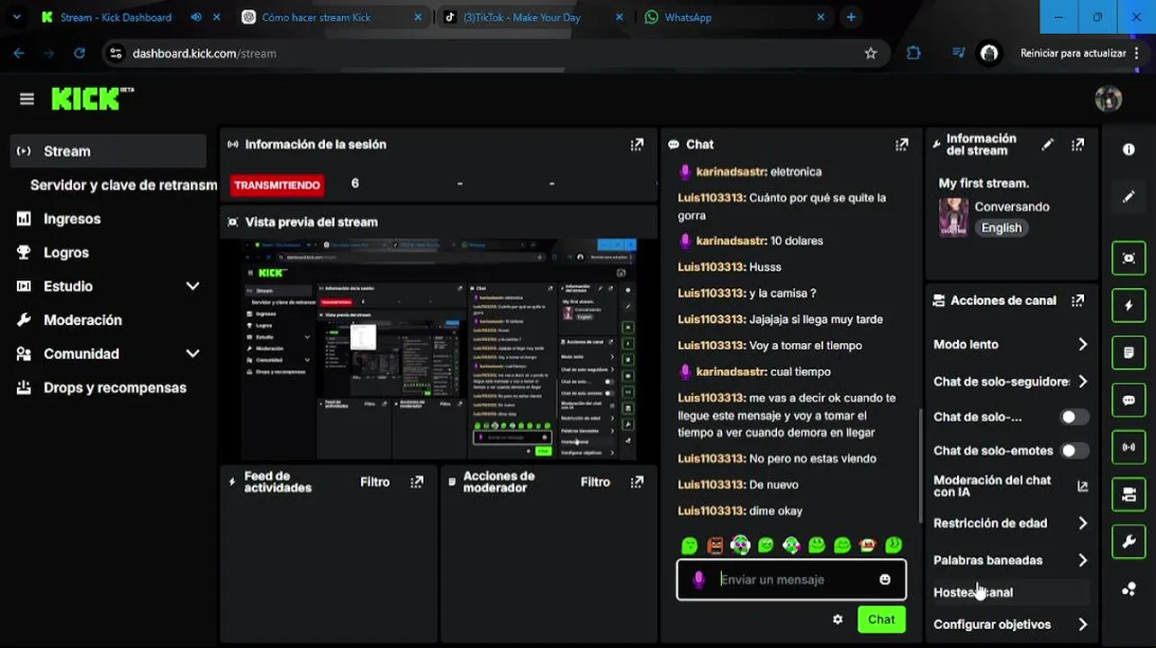The image size is (1156, 648).
Task: Insert the last green emote in the row
Action: (894, 545)
